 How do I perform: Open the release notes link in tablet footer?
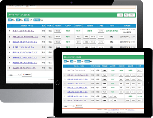pyautogui.click(x=131, y=110)
